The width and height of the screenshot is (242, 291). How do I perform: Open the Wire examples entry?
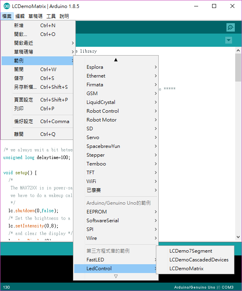[116, 238]
